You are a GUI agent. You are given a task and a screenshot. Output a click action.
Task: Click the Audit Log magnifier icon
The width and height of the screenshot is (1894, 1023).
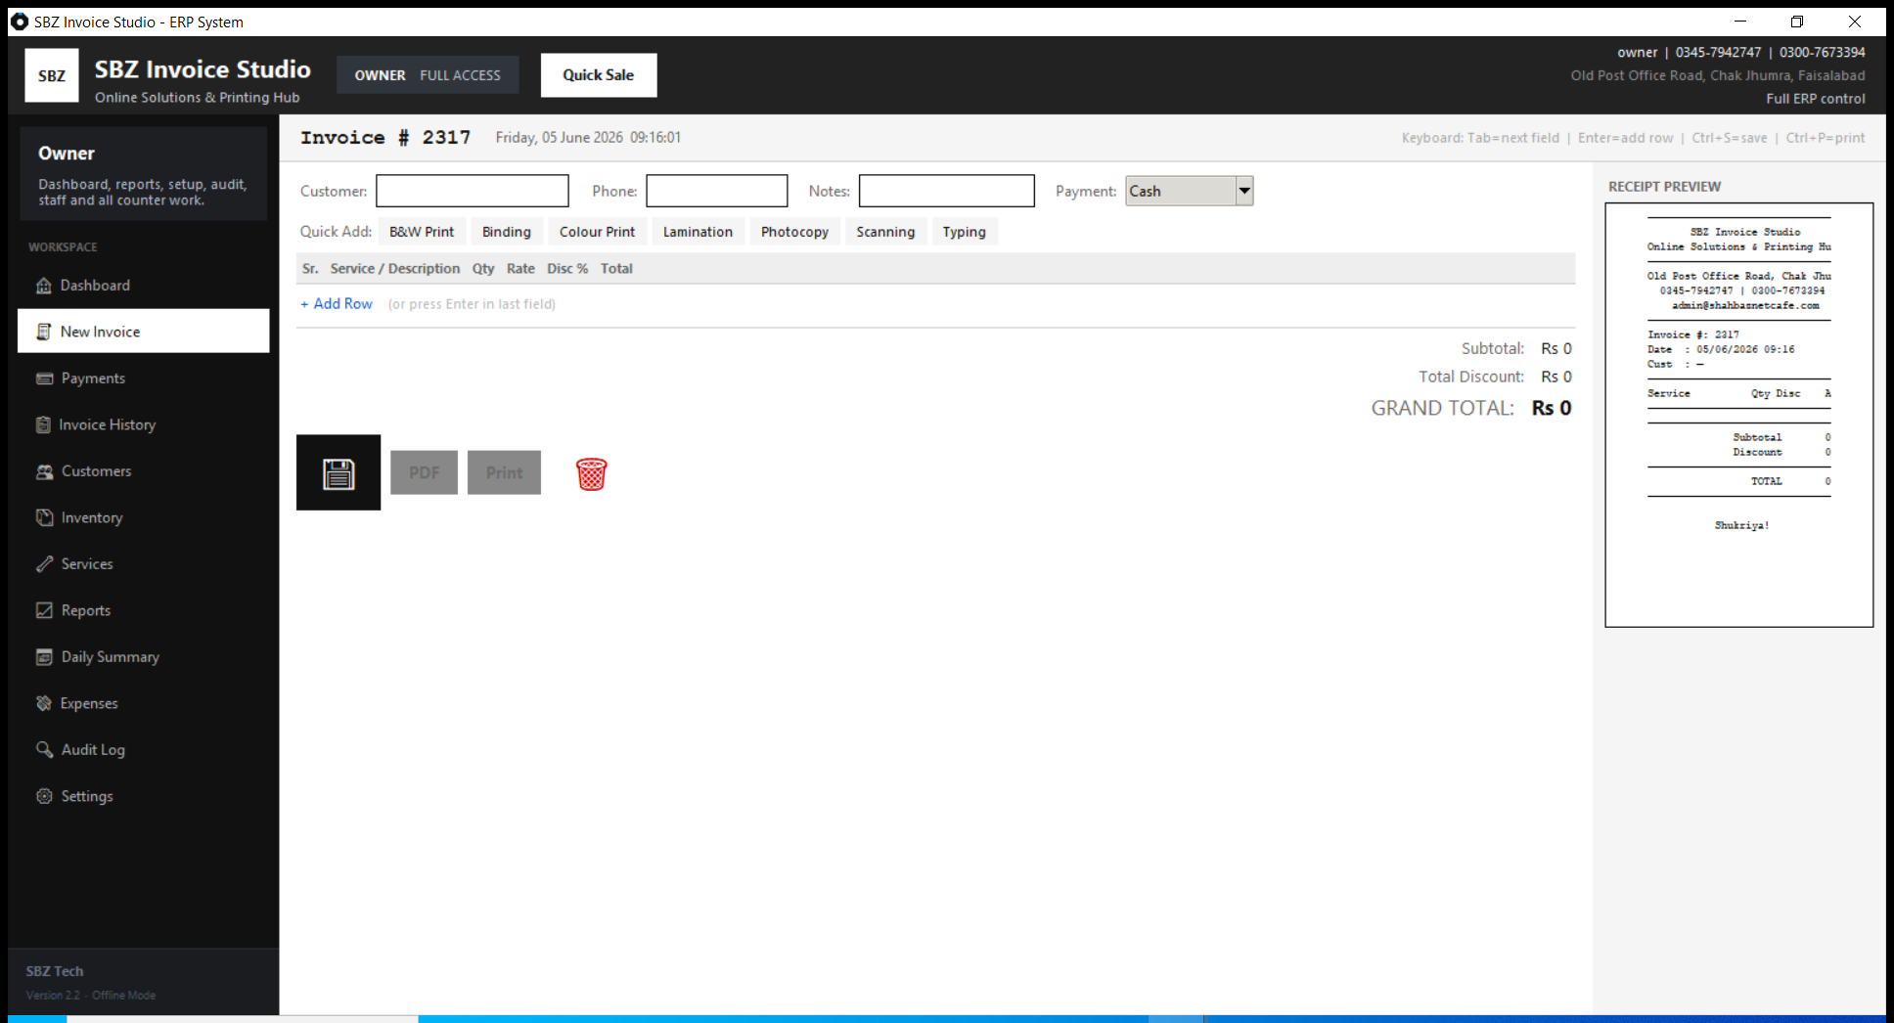[44, 750]
